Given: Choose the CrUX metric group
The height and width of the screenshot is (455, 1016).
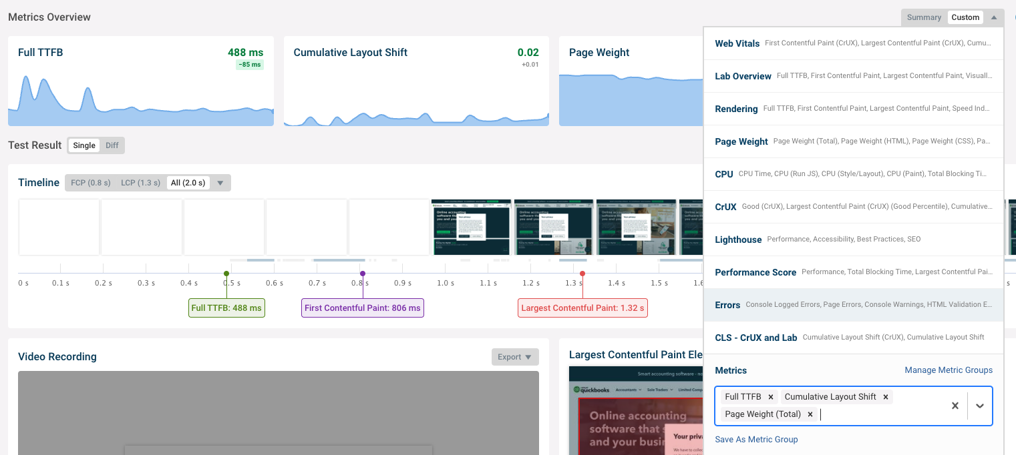Looking at the screenshot, I should 854,207.
